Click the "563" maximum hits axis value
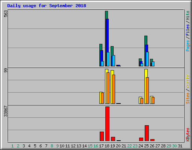Screen dimensions: 192x150 6,13
